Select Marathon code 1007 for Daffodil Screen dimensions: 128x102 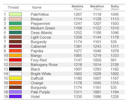point(97,78)
